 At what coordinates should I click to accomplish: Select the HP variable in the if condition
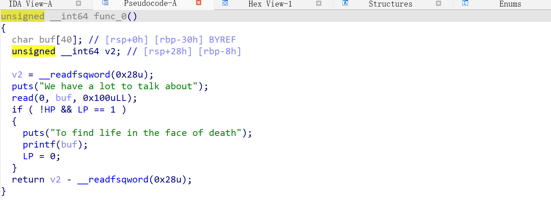pos(50,110)
